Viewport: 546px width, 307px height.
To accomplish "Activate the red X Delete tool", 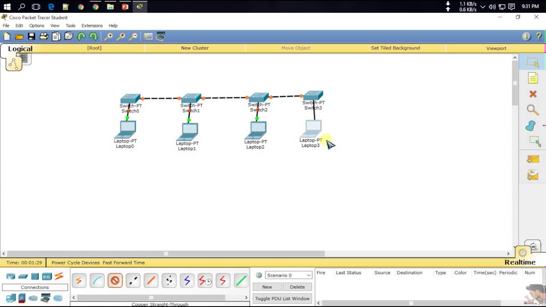I will point(533,94).
